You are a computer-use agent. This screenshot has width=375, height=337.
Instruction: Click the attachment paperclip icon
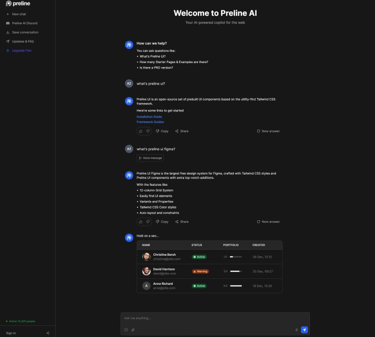tap(133, 330)
